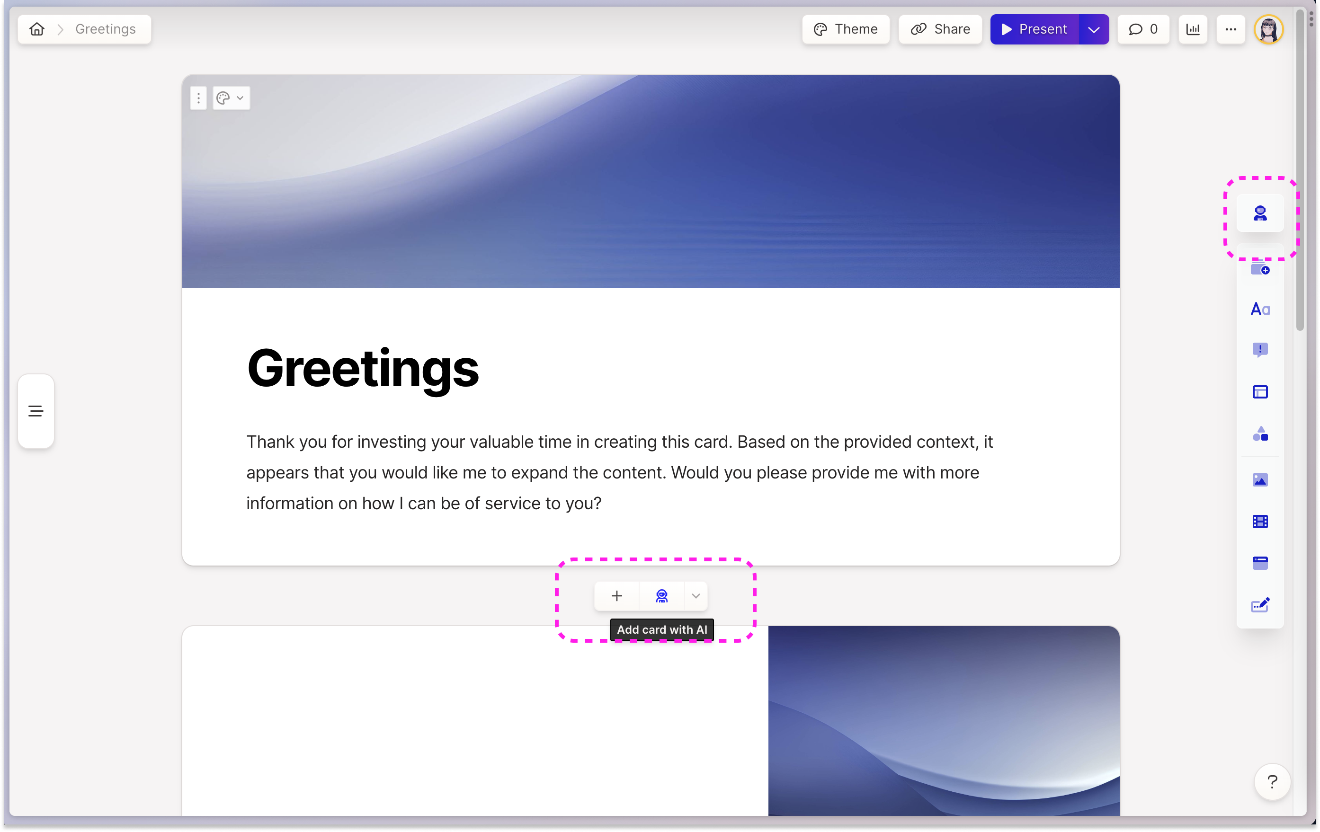
Task: Open the image insert panel
Action: coord(1260,480)
